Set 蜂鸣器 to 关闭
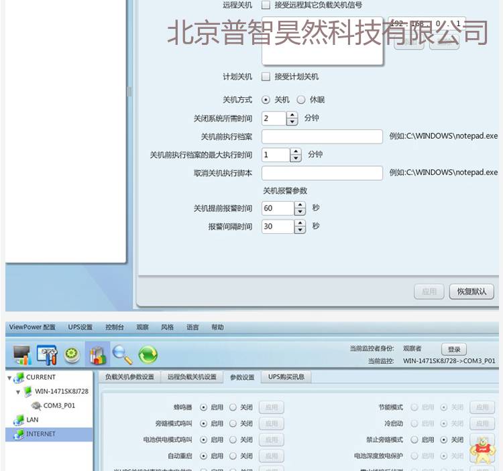Image resolution: width=503 pixels, height=471 pixels. pos(233,407)
